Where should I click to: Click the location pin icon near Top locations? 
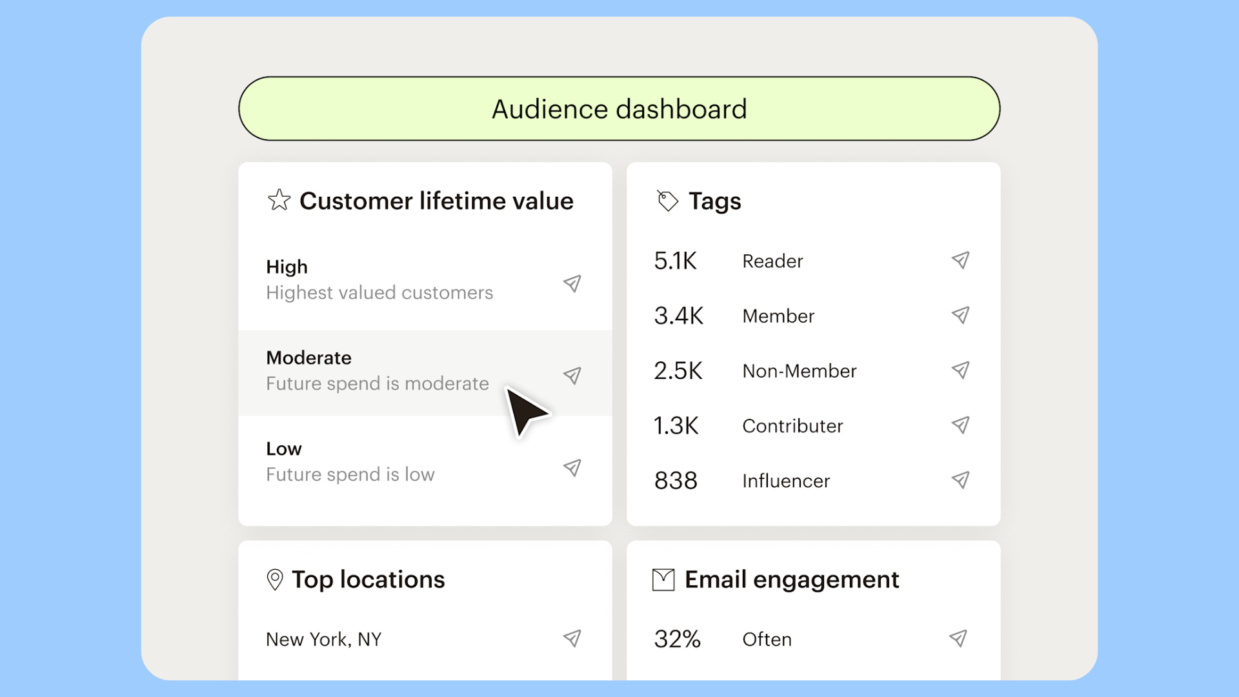pyautogui.click(x=275, y=579)
